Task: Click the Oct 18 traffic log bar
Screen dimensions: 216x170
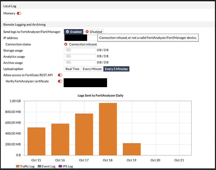Action: pyautogui.click(x=108, y=129)
